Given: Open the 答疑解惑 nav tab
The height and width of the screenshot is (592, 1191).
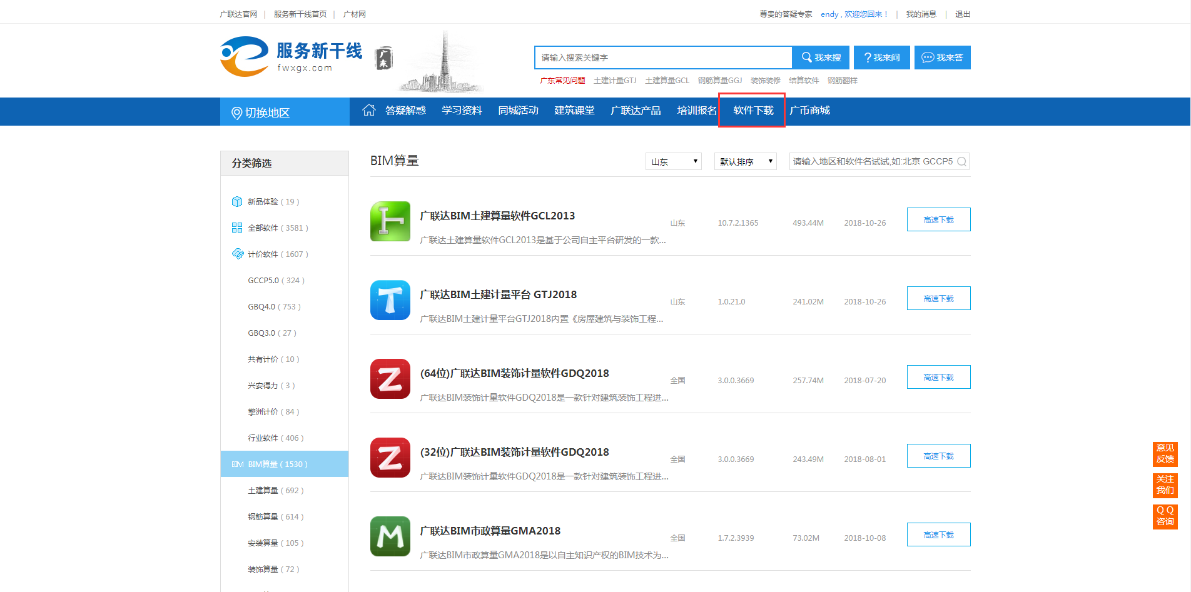Looking at the screenshot, I should coord(405,111).
